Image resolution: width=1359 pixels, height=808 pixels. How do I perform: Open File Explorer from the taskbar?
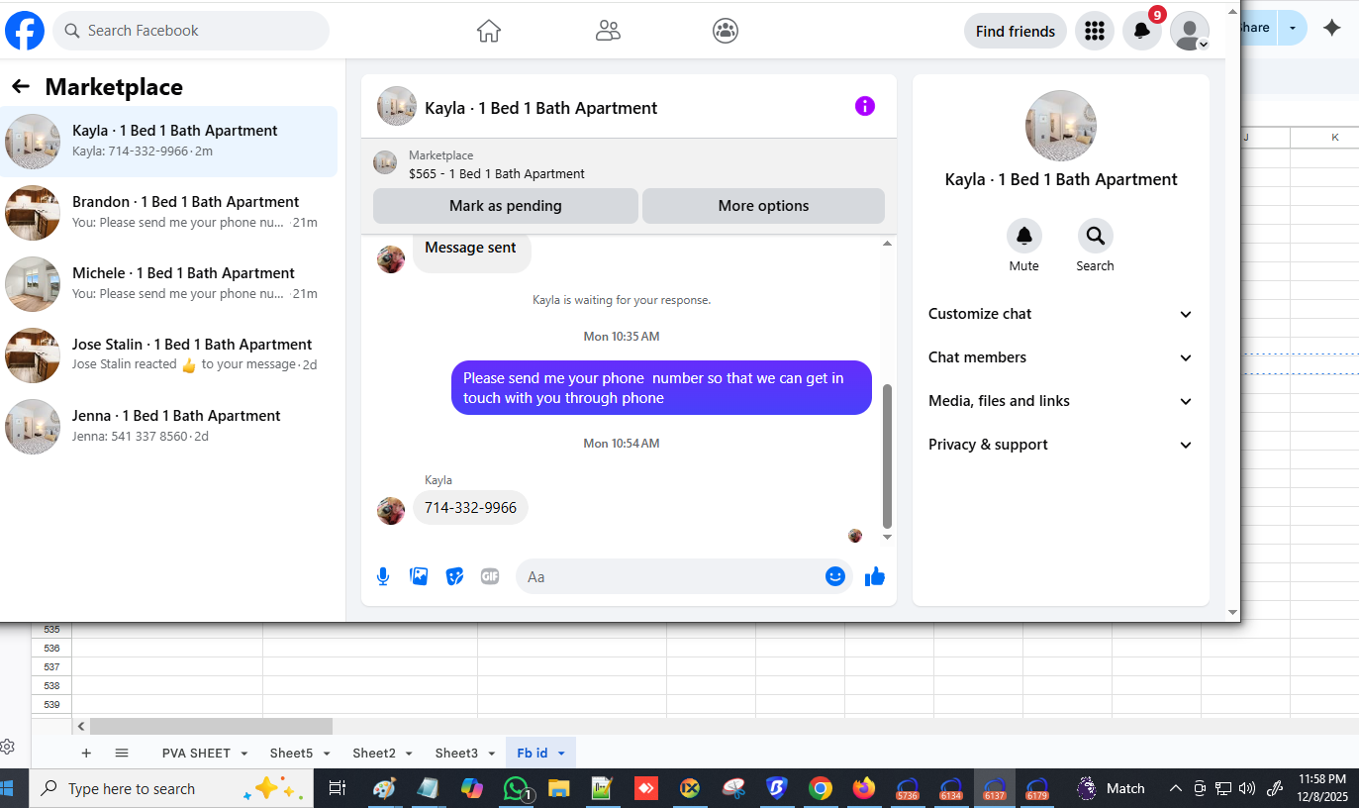(559, 788)
